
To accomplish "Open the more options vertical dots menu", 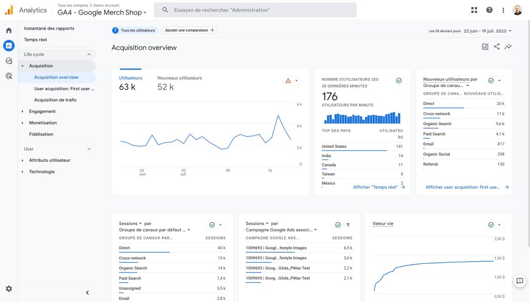I will pyautogui.click(x=503, y=10).
